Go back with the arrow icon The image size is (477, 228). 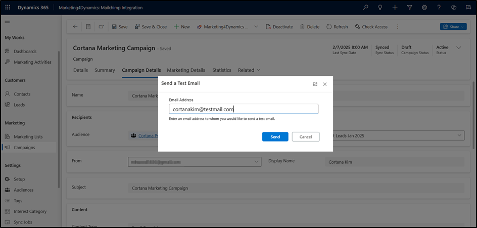coord(75,27)
